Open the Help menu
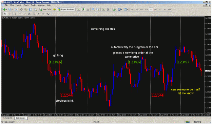Screen dimensions: 212x124 click(x=49, y=5)
